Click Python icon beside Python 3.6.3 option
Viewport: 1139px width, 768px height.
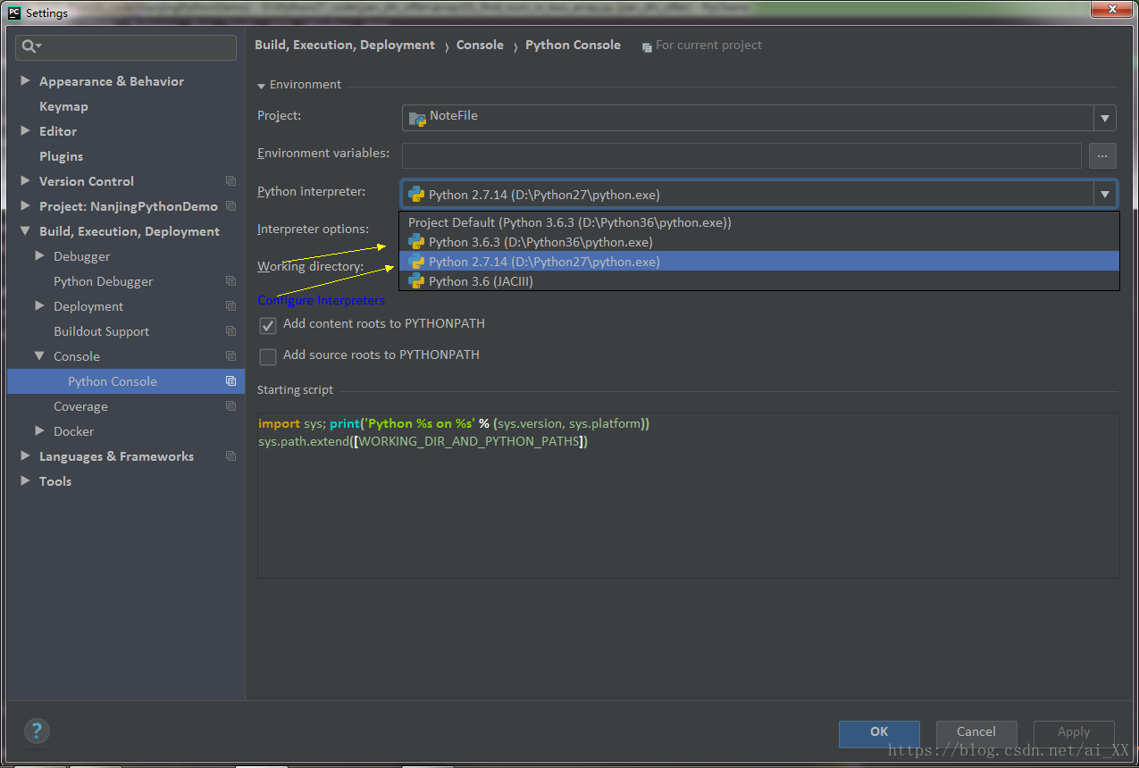416,242
